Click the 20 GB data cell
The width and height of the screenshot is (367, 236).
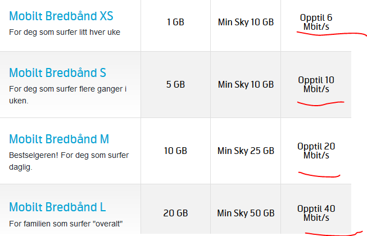(x=175, y=213)
